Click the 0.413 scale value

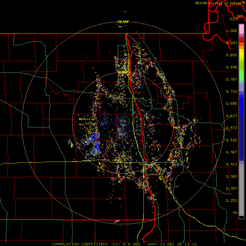pyautogui.click(x=232, y=164)
